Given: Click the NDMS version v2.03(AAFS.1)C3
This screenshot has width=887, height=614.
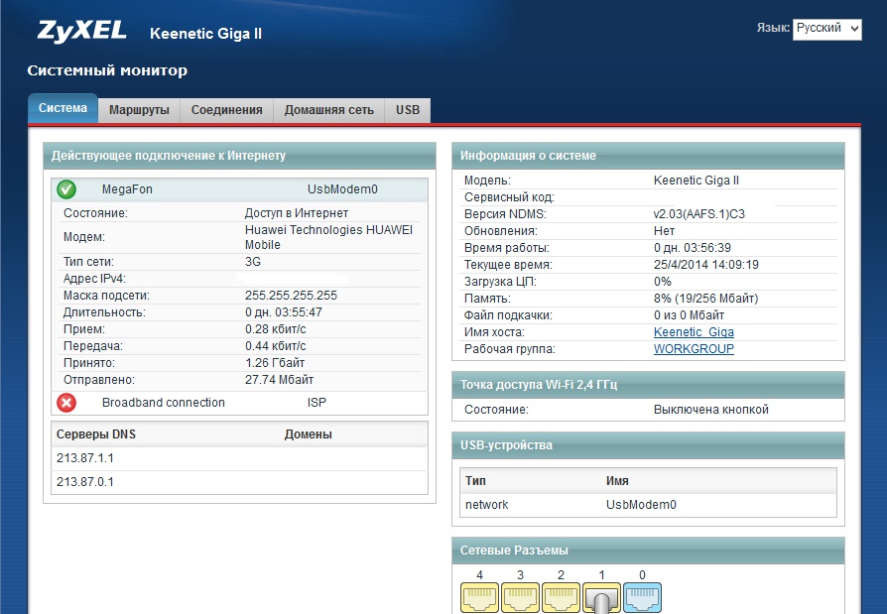Looking at the screenshot, I should click(x=699, y=214).
